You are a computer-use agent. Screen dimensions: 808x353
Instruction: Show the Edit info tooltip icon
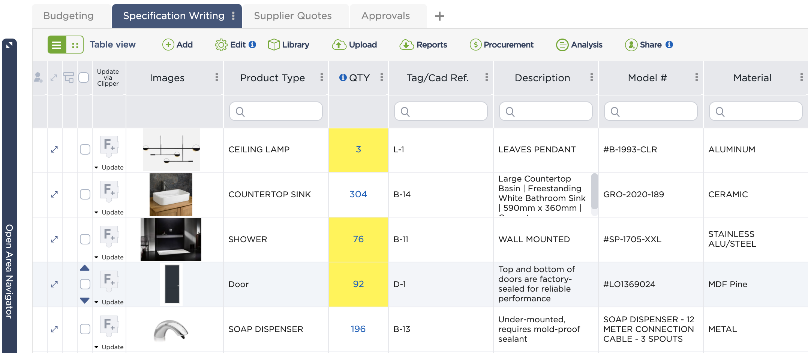pos(253,45)
